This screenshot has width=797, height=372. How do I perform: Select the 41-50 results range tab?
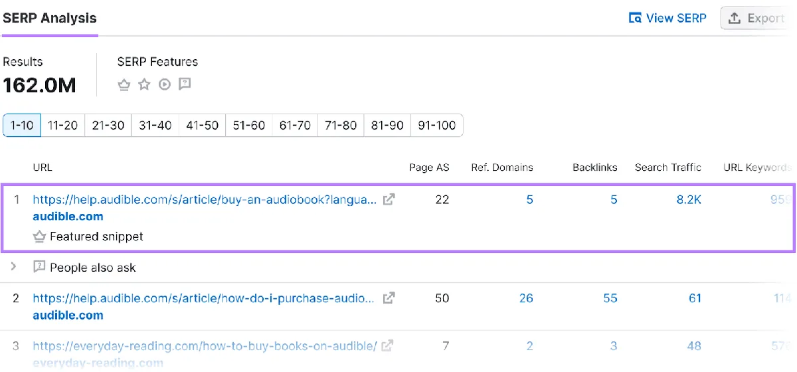(x=203, y=125)
